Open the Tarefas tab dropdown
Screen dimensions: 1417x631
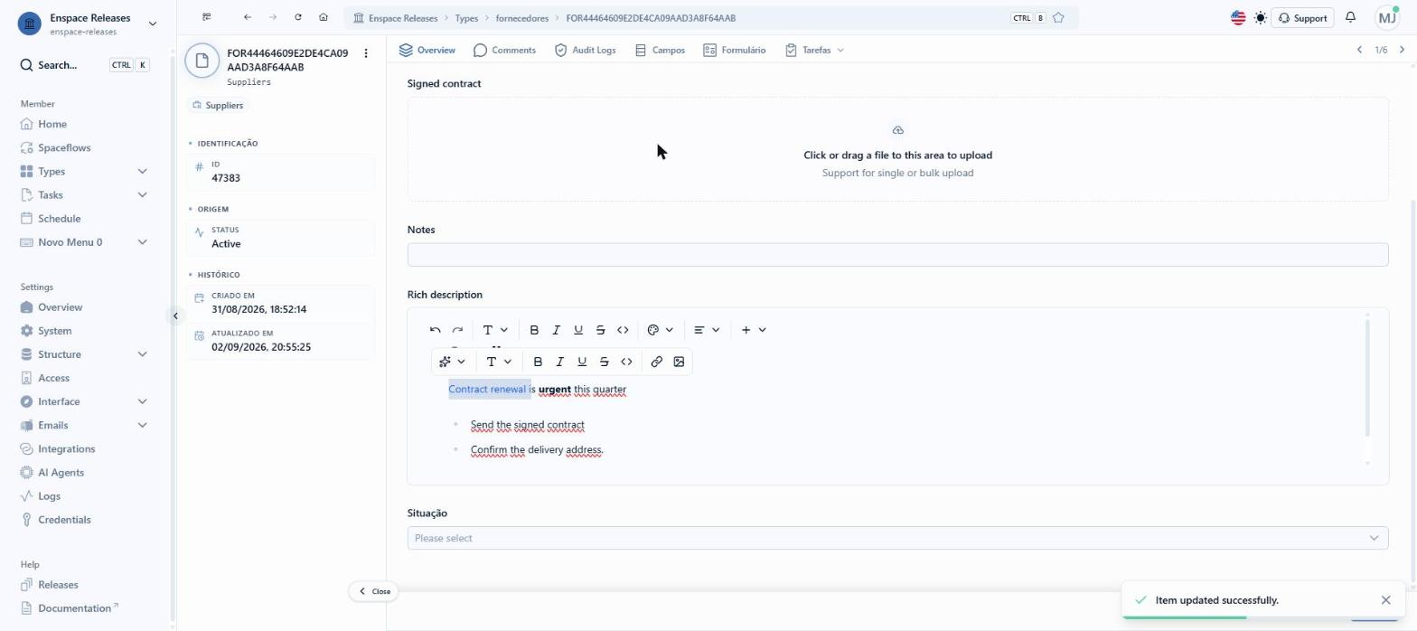coord(814,50)
